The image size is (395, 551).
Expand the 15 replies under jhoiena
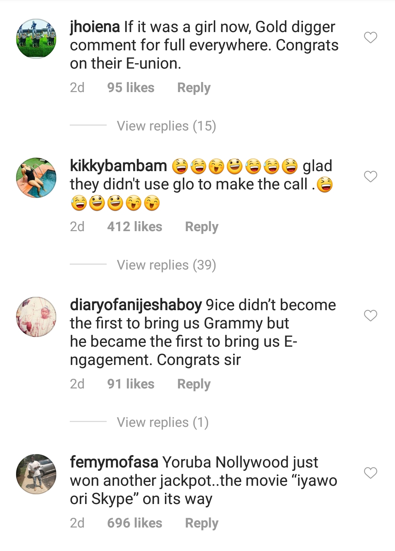pos(166,126)
